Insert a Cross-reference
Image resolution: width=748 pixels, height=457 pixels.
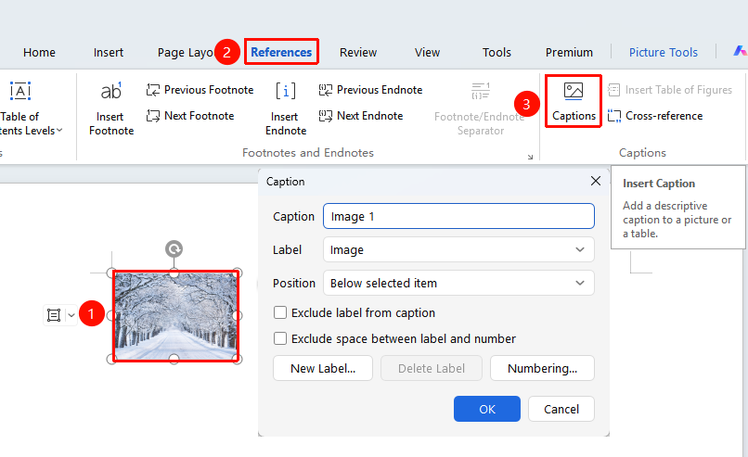pyautogui.click(x=655, y=115)
